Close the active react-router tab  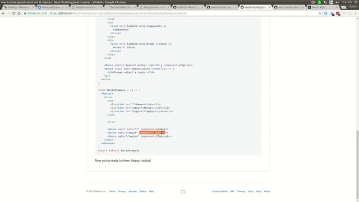[x=269, y=7]
